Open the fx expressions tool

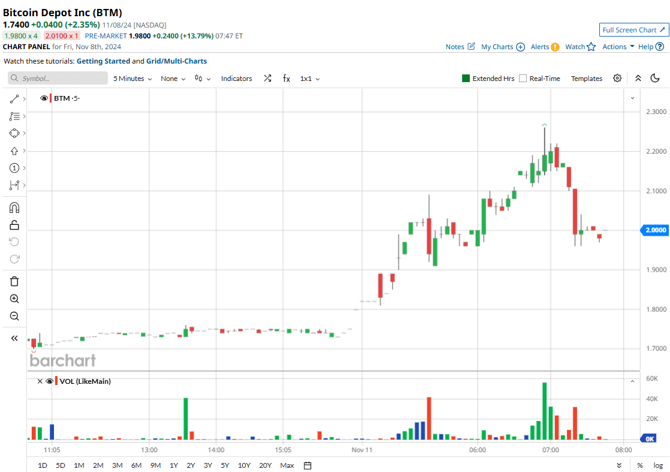(x=286, y=78)
